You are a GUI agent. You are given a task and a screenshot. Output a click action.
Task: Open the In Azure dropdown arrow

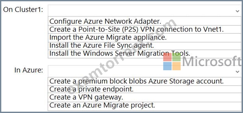pyautogui.click(x=237, y=72)
